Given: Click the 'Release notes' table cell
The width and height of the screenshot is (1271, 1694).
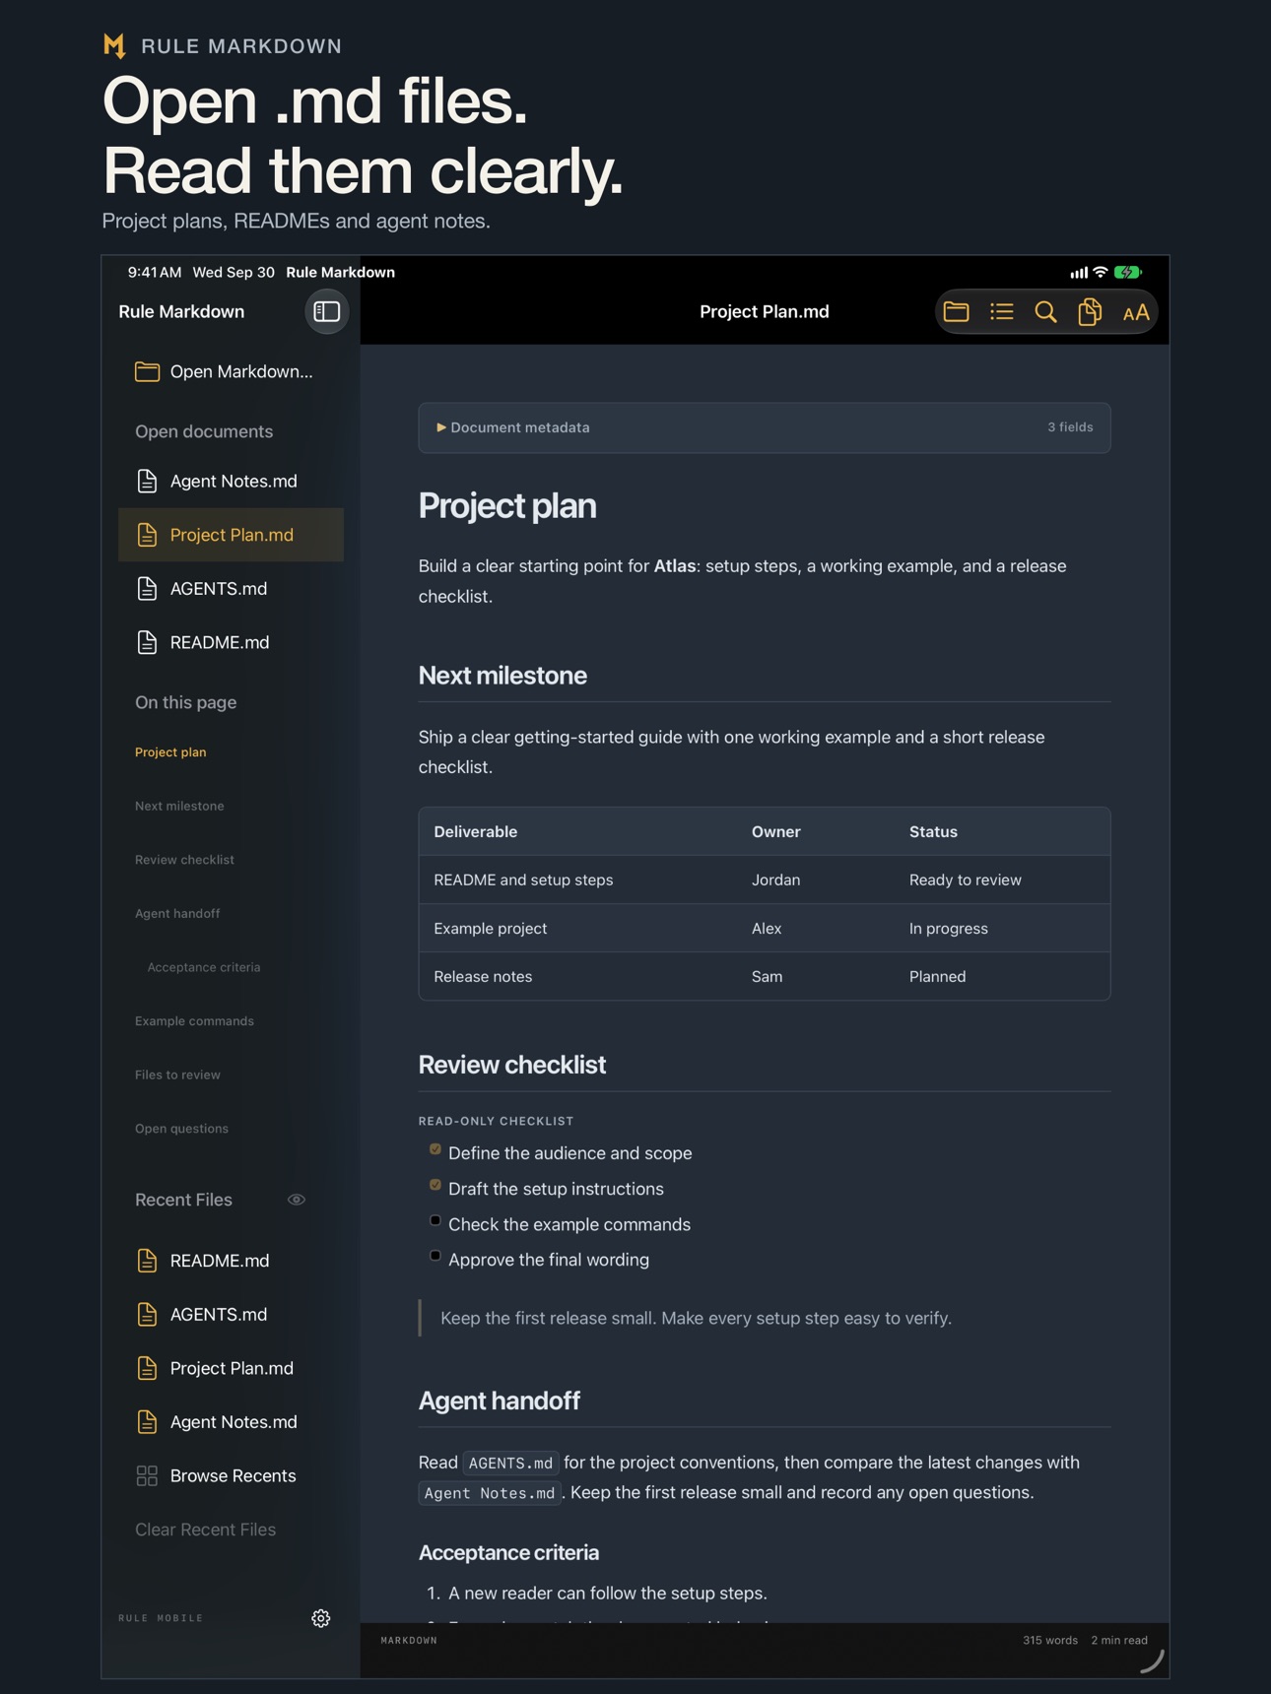Looking at the screenshot, I should coord(483,976).
